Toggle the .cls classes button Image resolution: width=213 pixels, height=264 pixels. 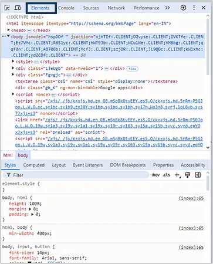click(x=167, y=175)
